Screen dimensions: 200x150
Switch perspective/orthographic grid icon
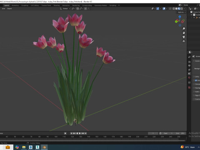tap(184, 41)
